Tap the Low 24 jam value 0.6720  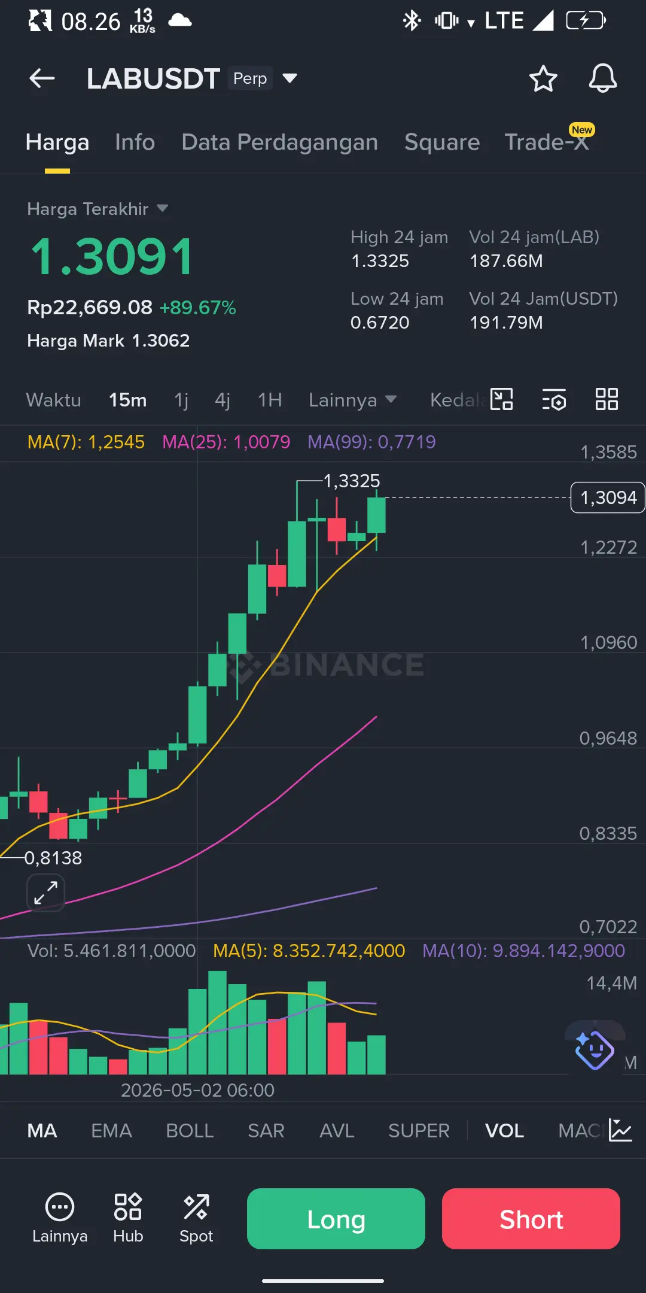click(x=380, y=323)
